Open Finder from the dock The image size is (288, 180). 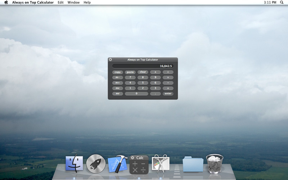pyautogui.click(x=74, y=163)
